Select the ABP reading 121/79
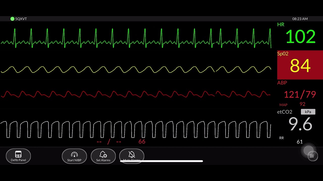 point(300,95)
